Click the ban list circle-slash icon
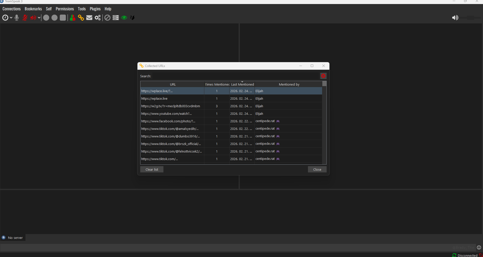The width and height of the screenshot is (483, 257). click(x=107, y=18)
